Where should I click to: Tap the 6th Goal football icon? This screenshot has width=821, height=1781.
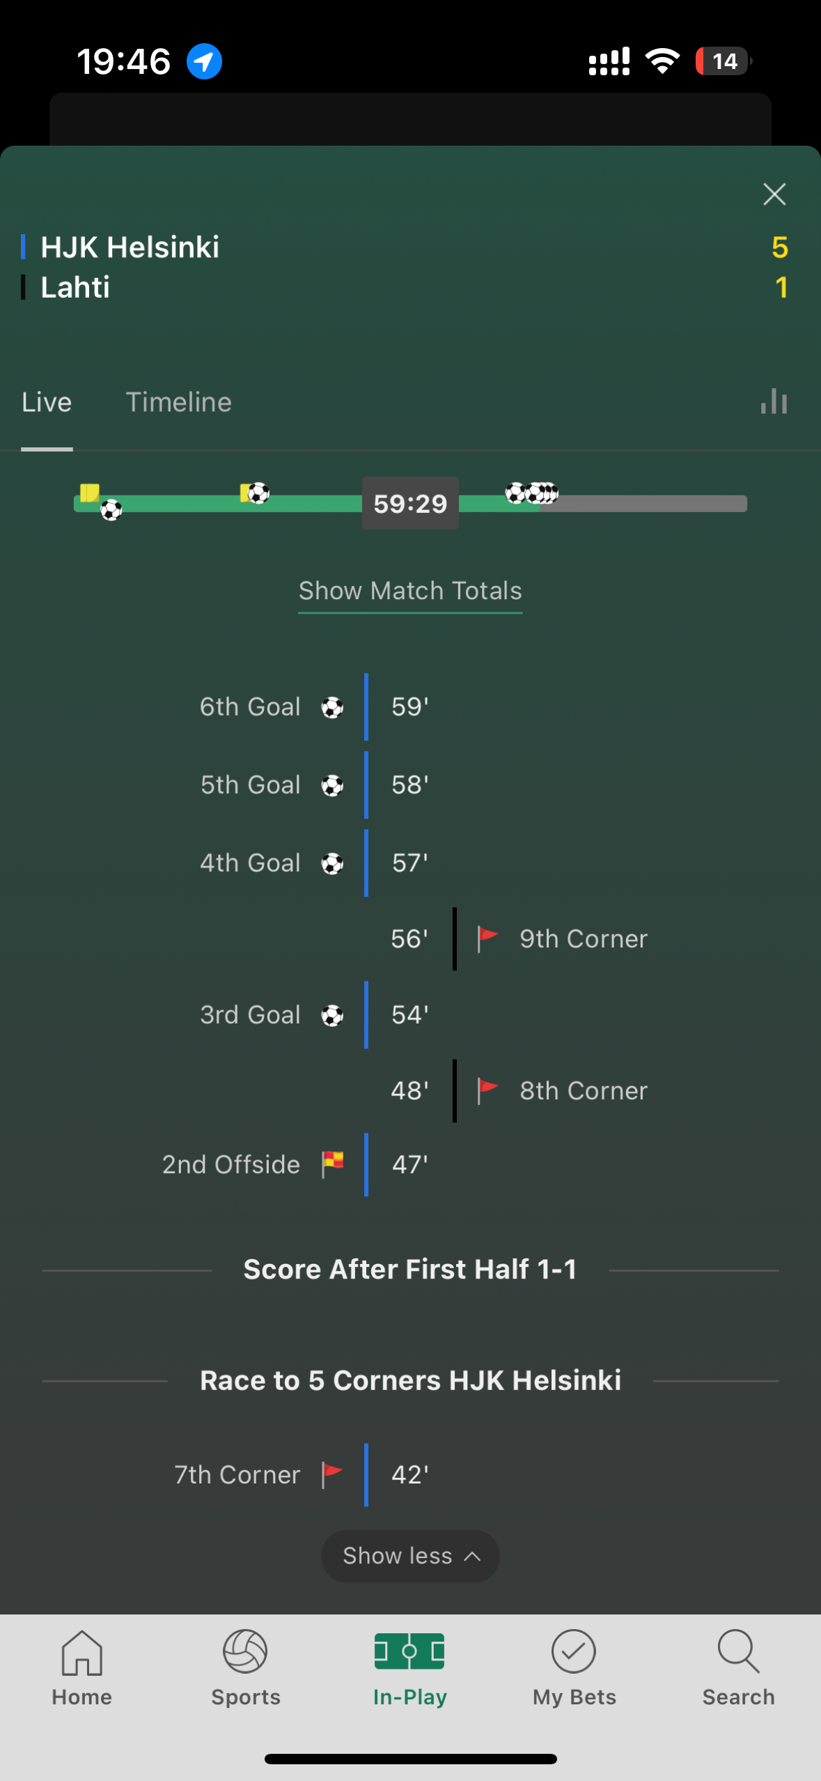click(332, 707)
